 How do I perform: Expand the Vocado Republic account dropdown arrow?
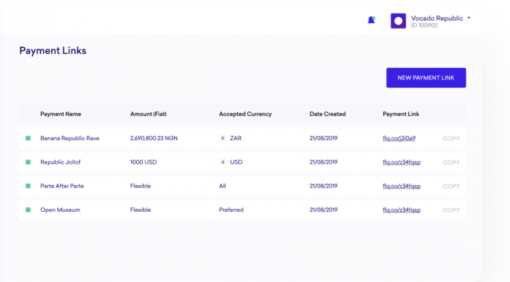click(469, 18)
